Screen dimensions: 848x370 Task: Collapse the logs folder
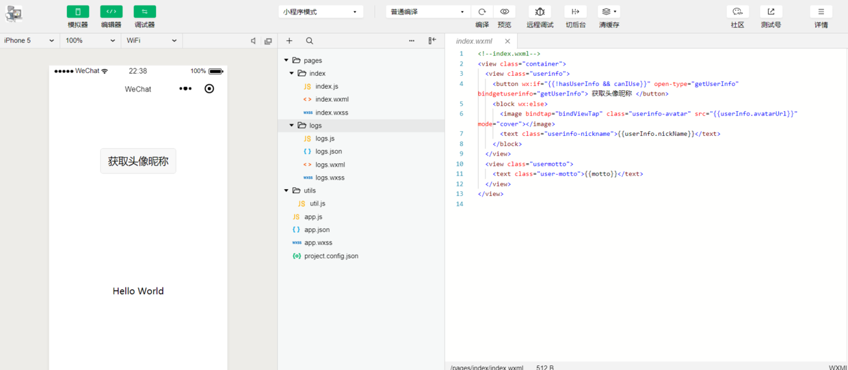point(292,126)
